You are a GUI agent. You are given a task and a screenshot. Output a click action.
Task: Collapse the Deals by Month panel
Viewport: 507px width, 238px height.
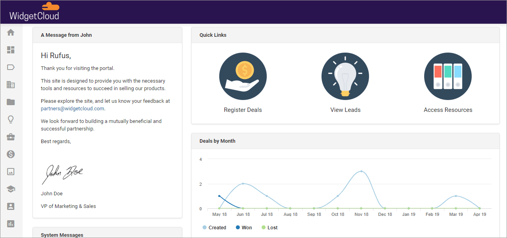(x=217, y=141)
